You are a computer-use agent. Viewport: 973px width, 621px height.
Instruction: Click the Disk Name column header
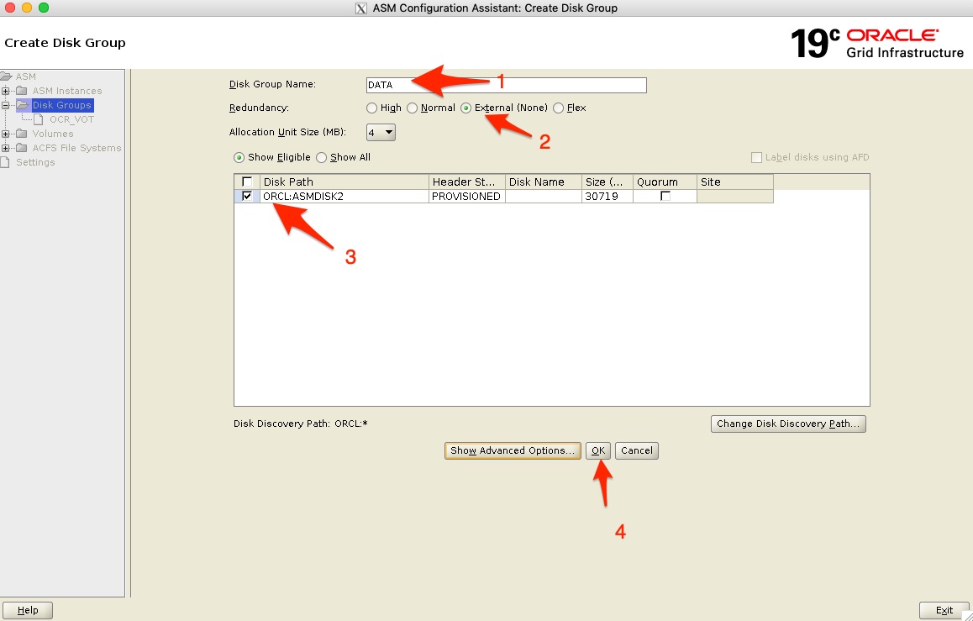pos(544,182)
